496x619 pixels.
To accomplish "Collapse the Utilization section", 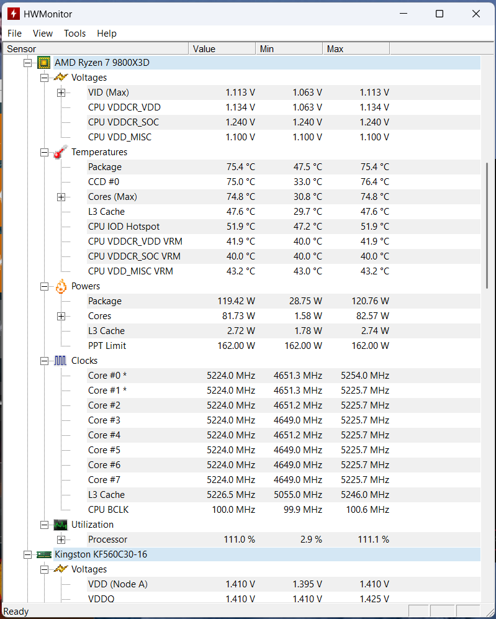I will point(44,525).
